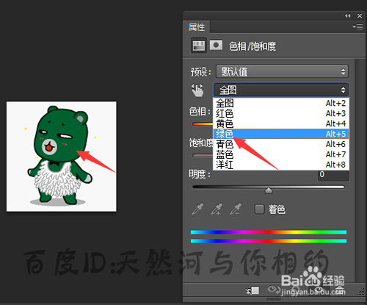Collapse the 全图 channel dropdown
This screenshot has width=367, height=305.
281,90
